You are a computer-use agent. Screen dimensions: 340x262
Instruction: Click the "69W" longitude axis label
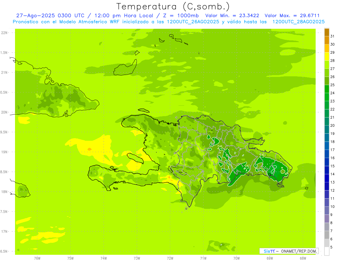tap(270, 258)
